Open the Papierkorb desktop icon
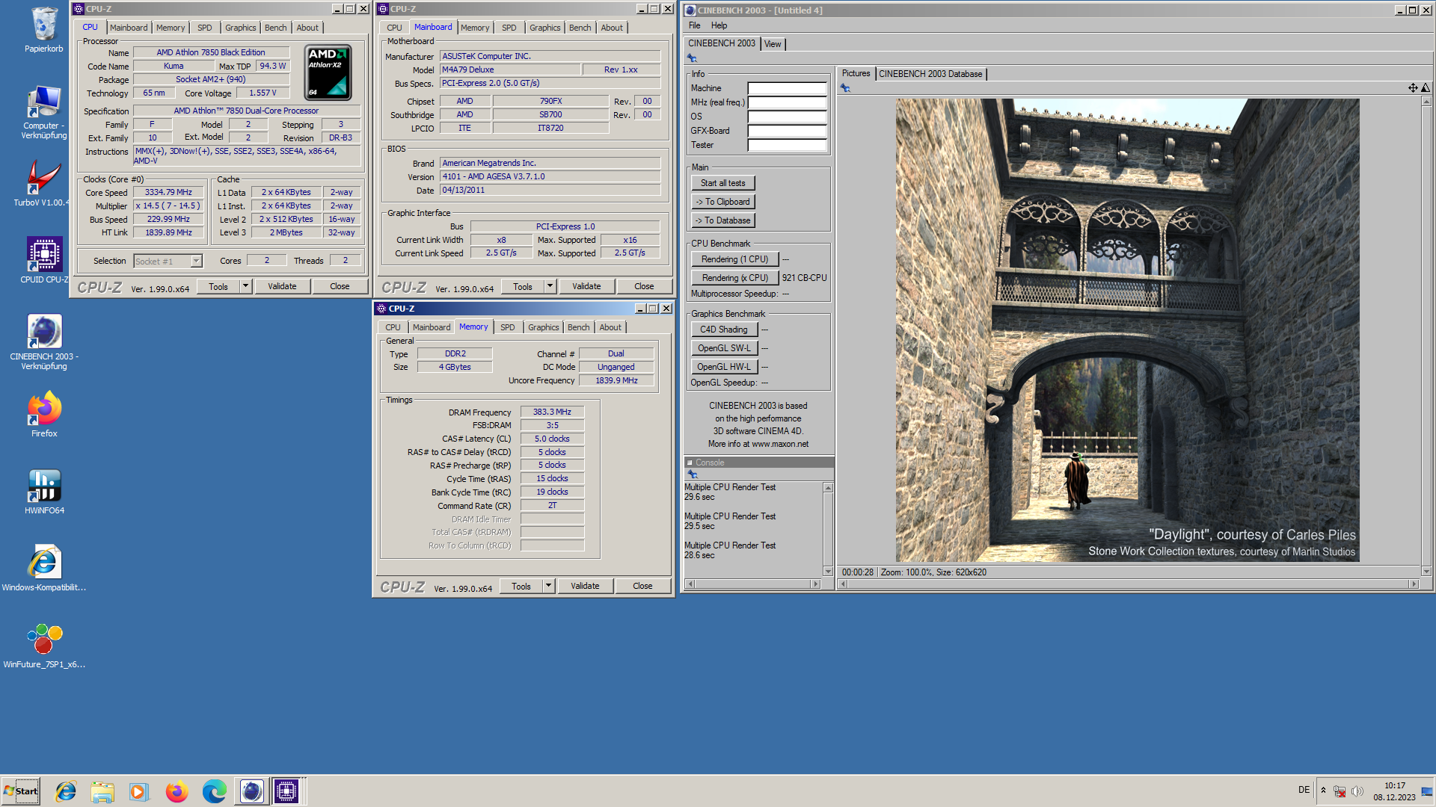Viewport: 1436px width, 807px height. click(x=44, y=29)
